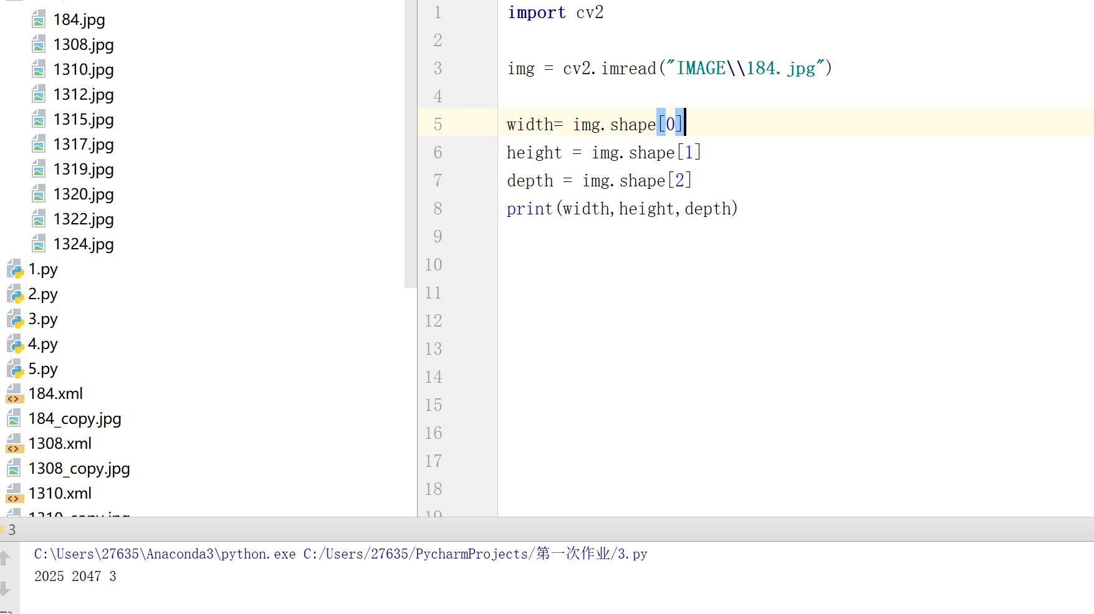Click the image icon next to 184_copy.jpg
1094x614 pixels.
click(x=13, y=418)
